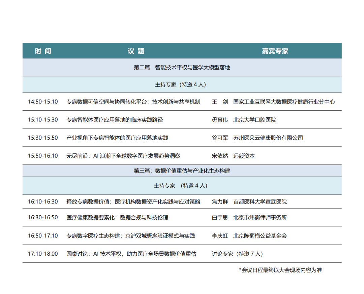Select time cell 17:10-18:00
This screenshot has width=364, height=294.
click(43, 254)
